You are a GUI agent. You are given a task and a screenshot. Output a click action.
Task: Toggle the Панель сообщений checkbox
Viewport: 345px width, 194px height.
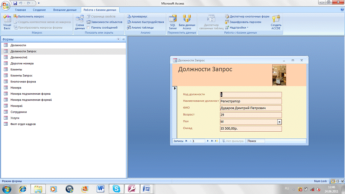[x=88, y=28]
